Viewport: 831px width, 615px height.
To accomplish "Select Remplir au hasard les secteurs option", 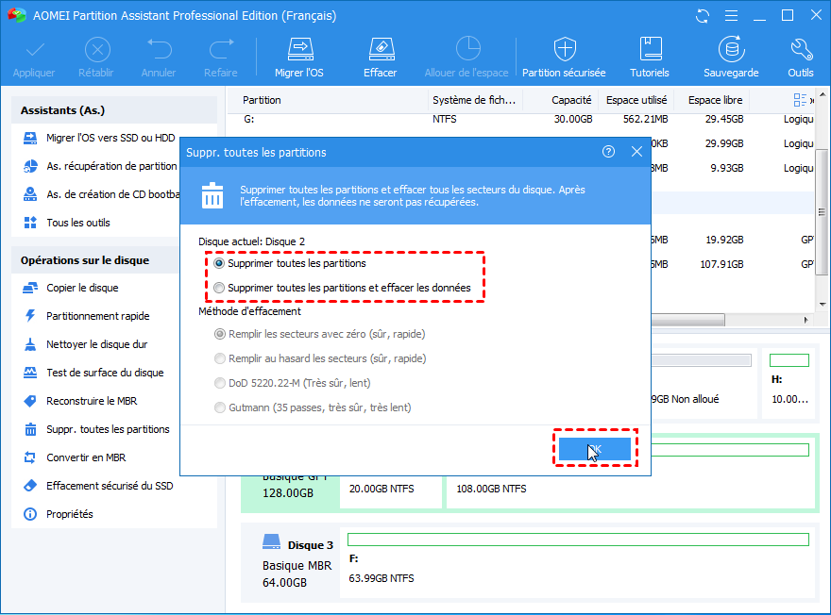I will tap(219, 358).
